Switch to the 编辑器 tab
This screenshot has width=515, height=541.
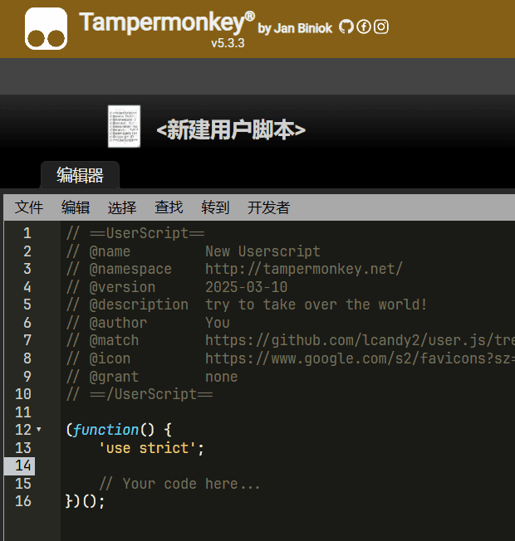[80, 175]
